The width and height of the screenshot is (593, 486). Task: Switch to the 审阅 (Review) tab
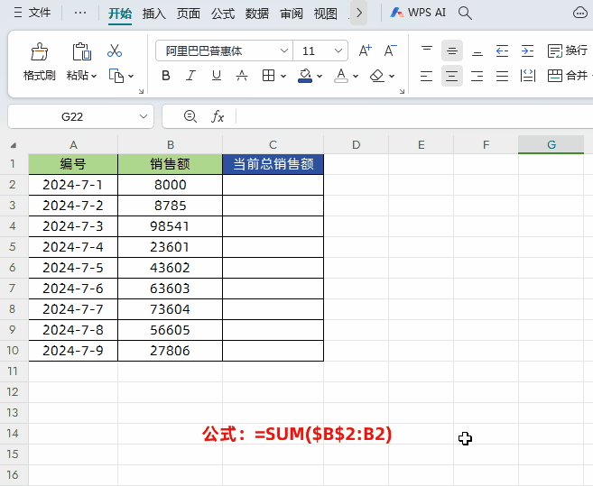(x=292, y=14)
